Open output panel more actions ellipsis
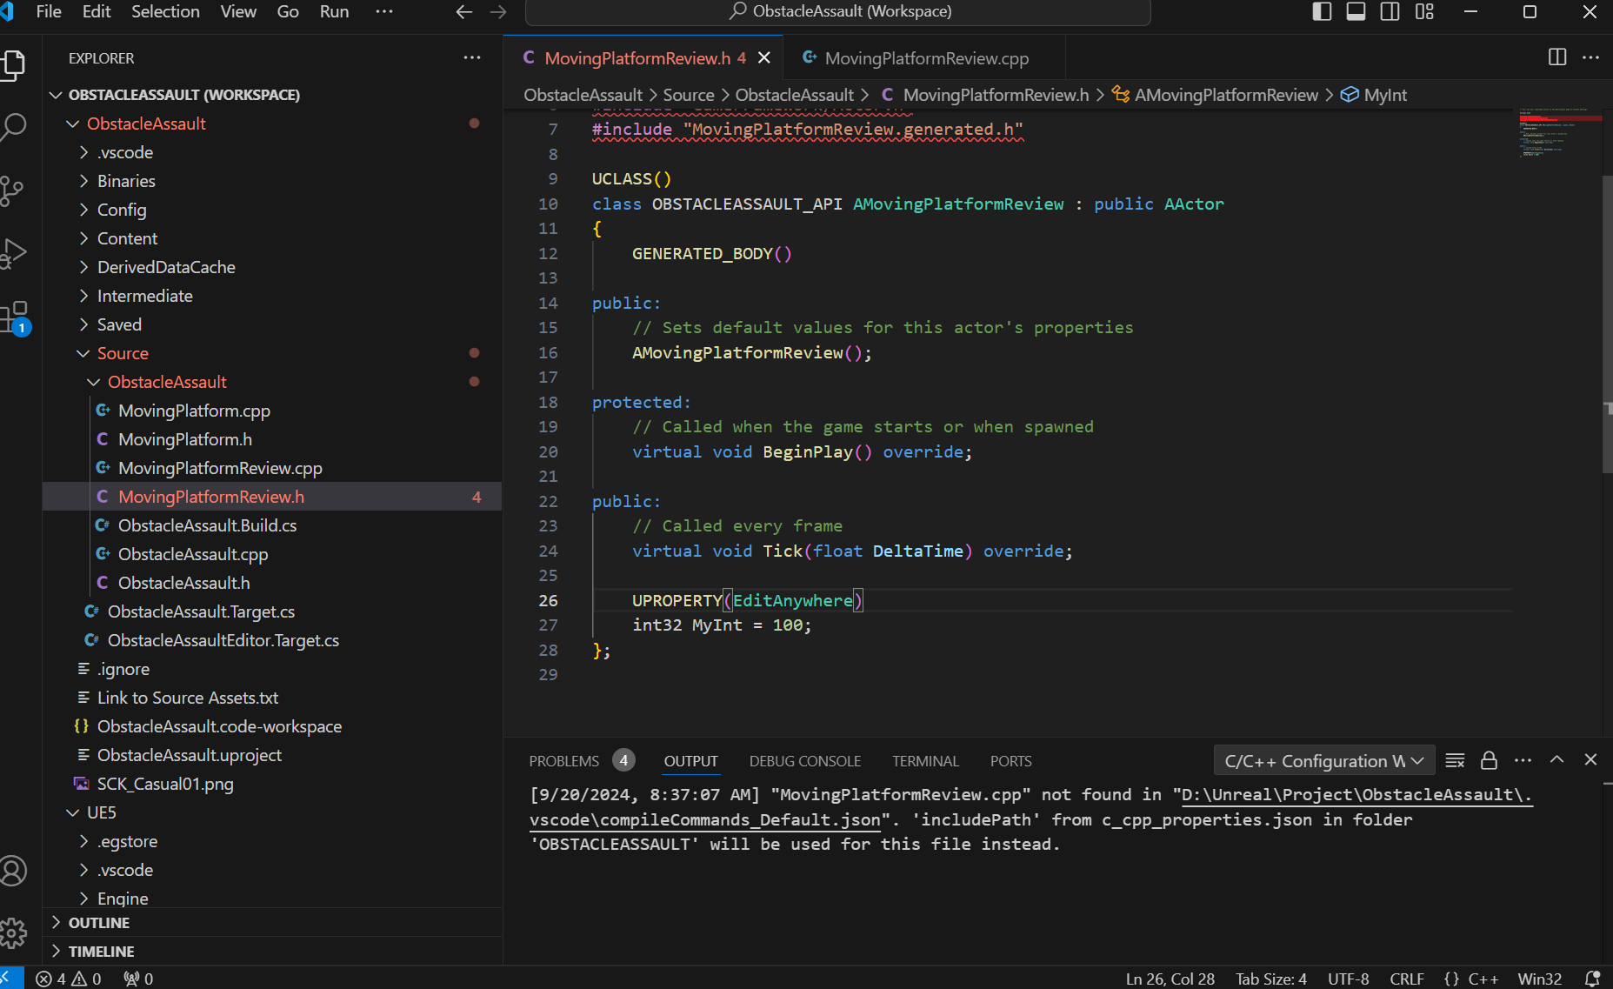 [1523, 760]
